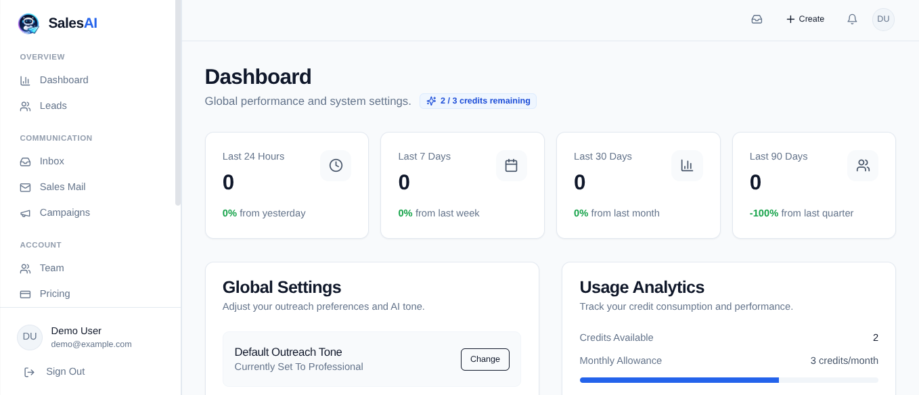Click the 'from last month' text

[625, 213]
